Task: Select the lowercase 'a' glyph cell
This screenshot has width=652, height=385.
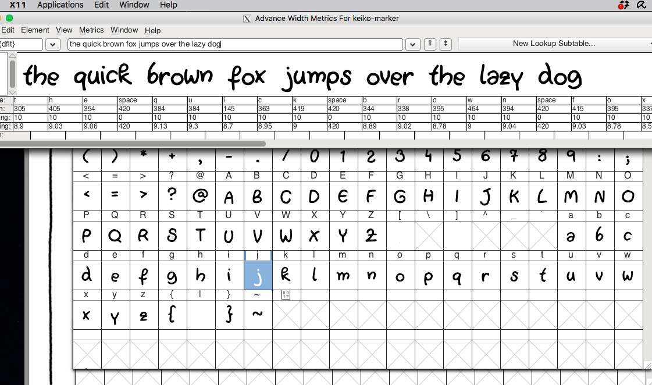Action: (571, 236)
